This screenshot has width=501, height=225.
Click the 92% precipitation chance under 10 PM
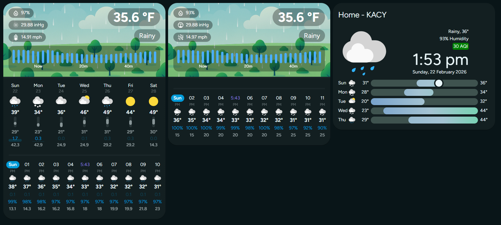click(308, 128)
